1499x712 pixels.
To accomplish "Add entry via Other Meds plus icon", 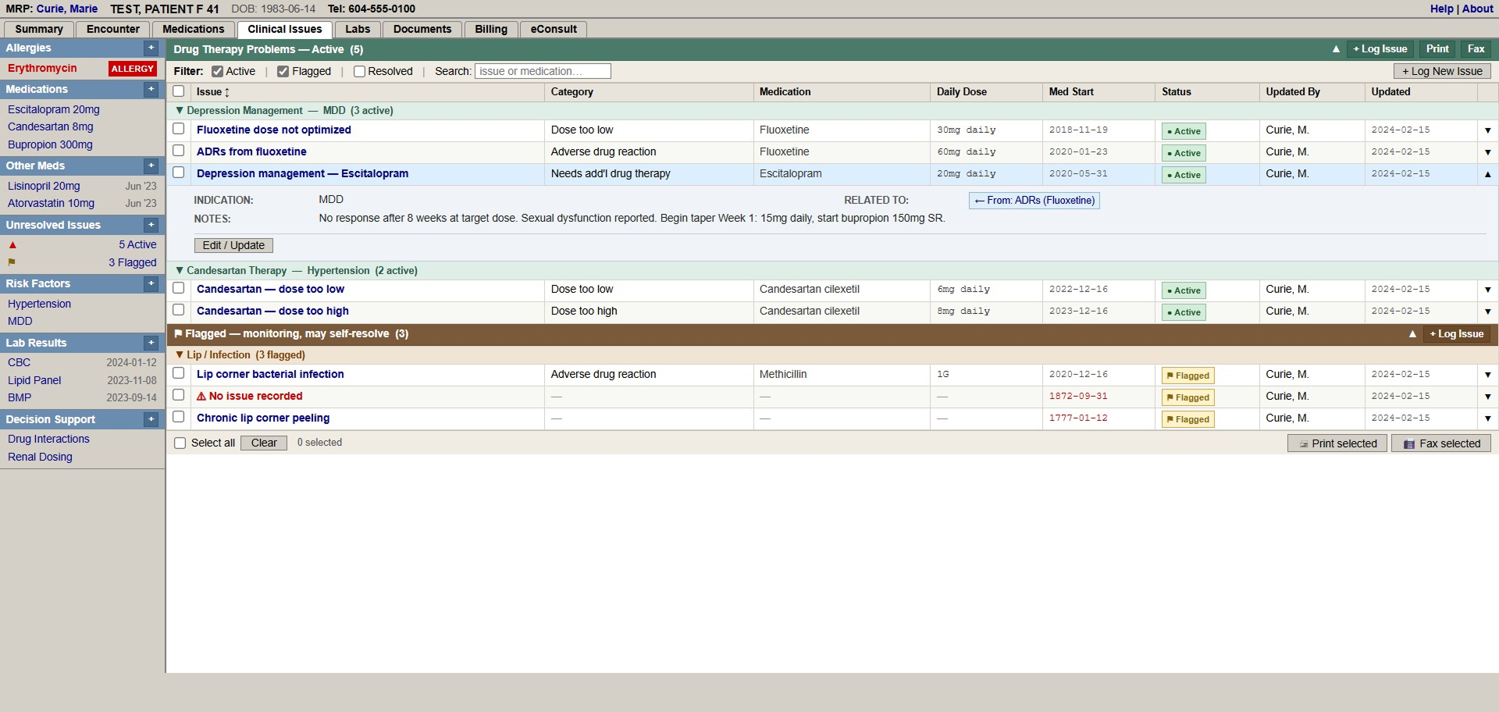I will pos(151,166).
